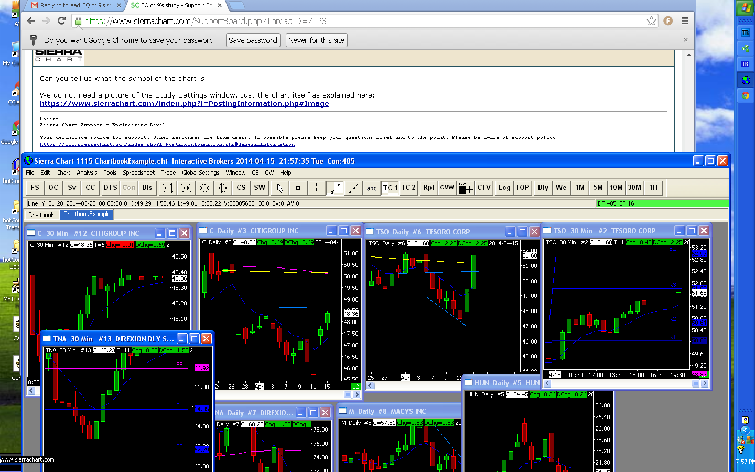This screenshot has width=755, height=472.
Task: Open the light-blue IB taskbar icon
Action: click(x=745, y=33)
